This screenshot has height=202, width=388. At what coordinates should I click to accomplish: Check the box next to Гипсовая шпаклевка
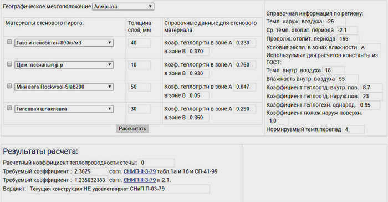pos(9,108)
